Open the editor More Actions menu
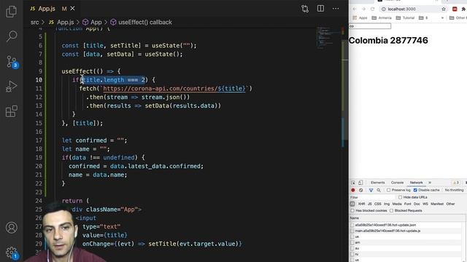 tap(336, 9)
